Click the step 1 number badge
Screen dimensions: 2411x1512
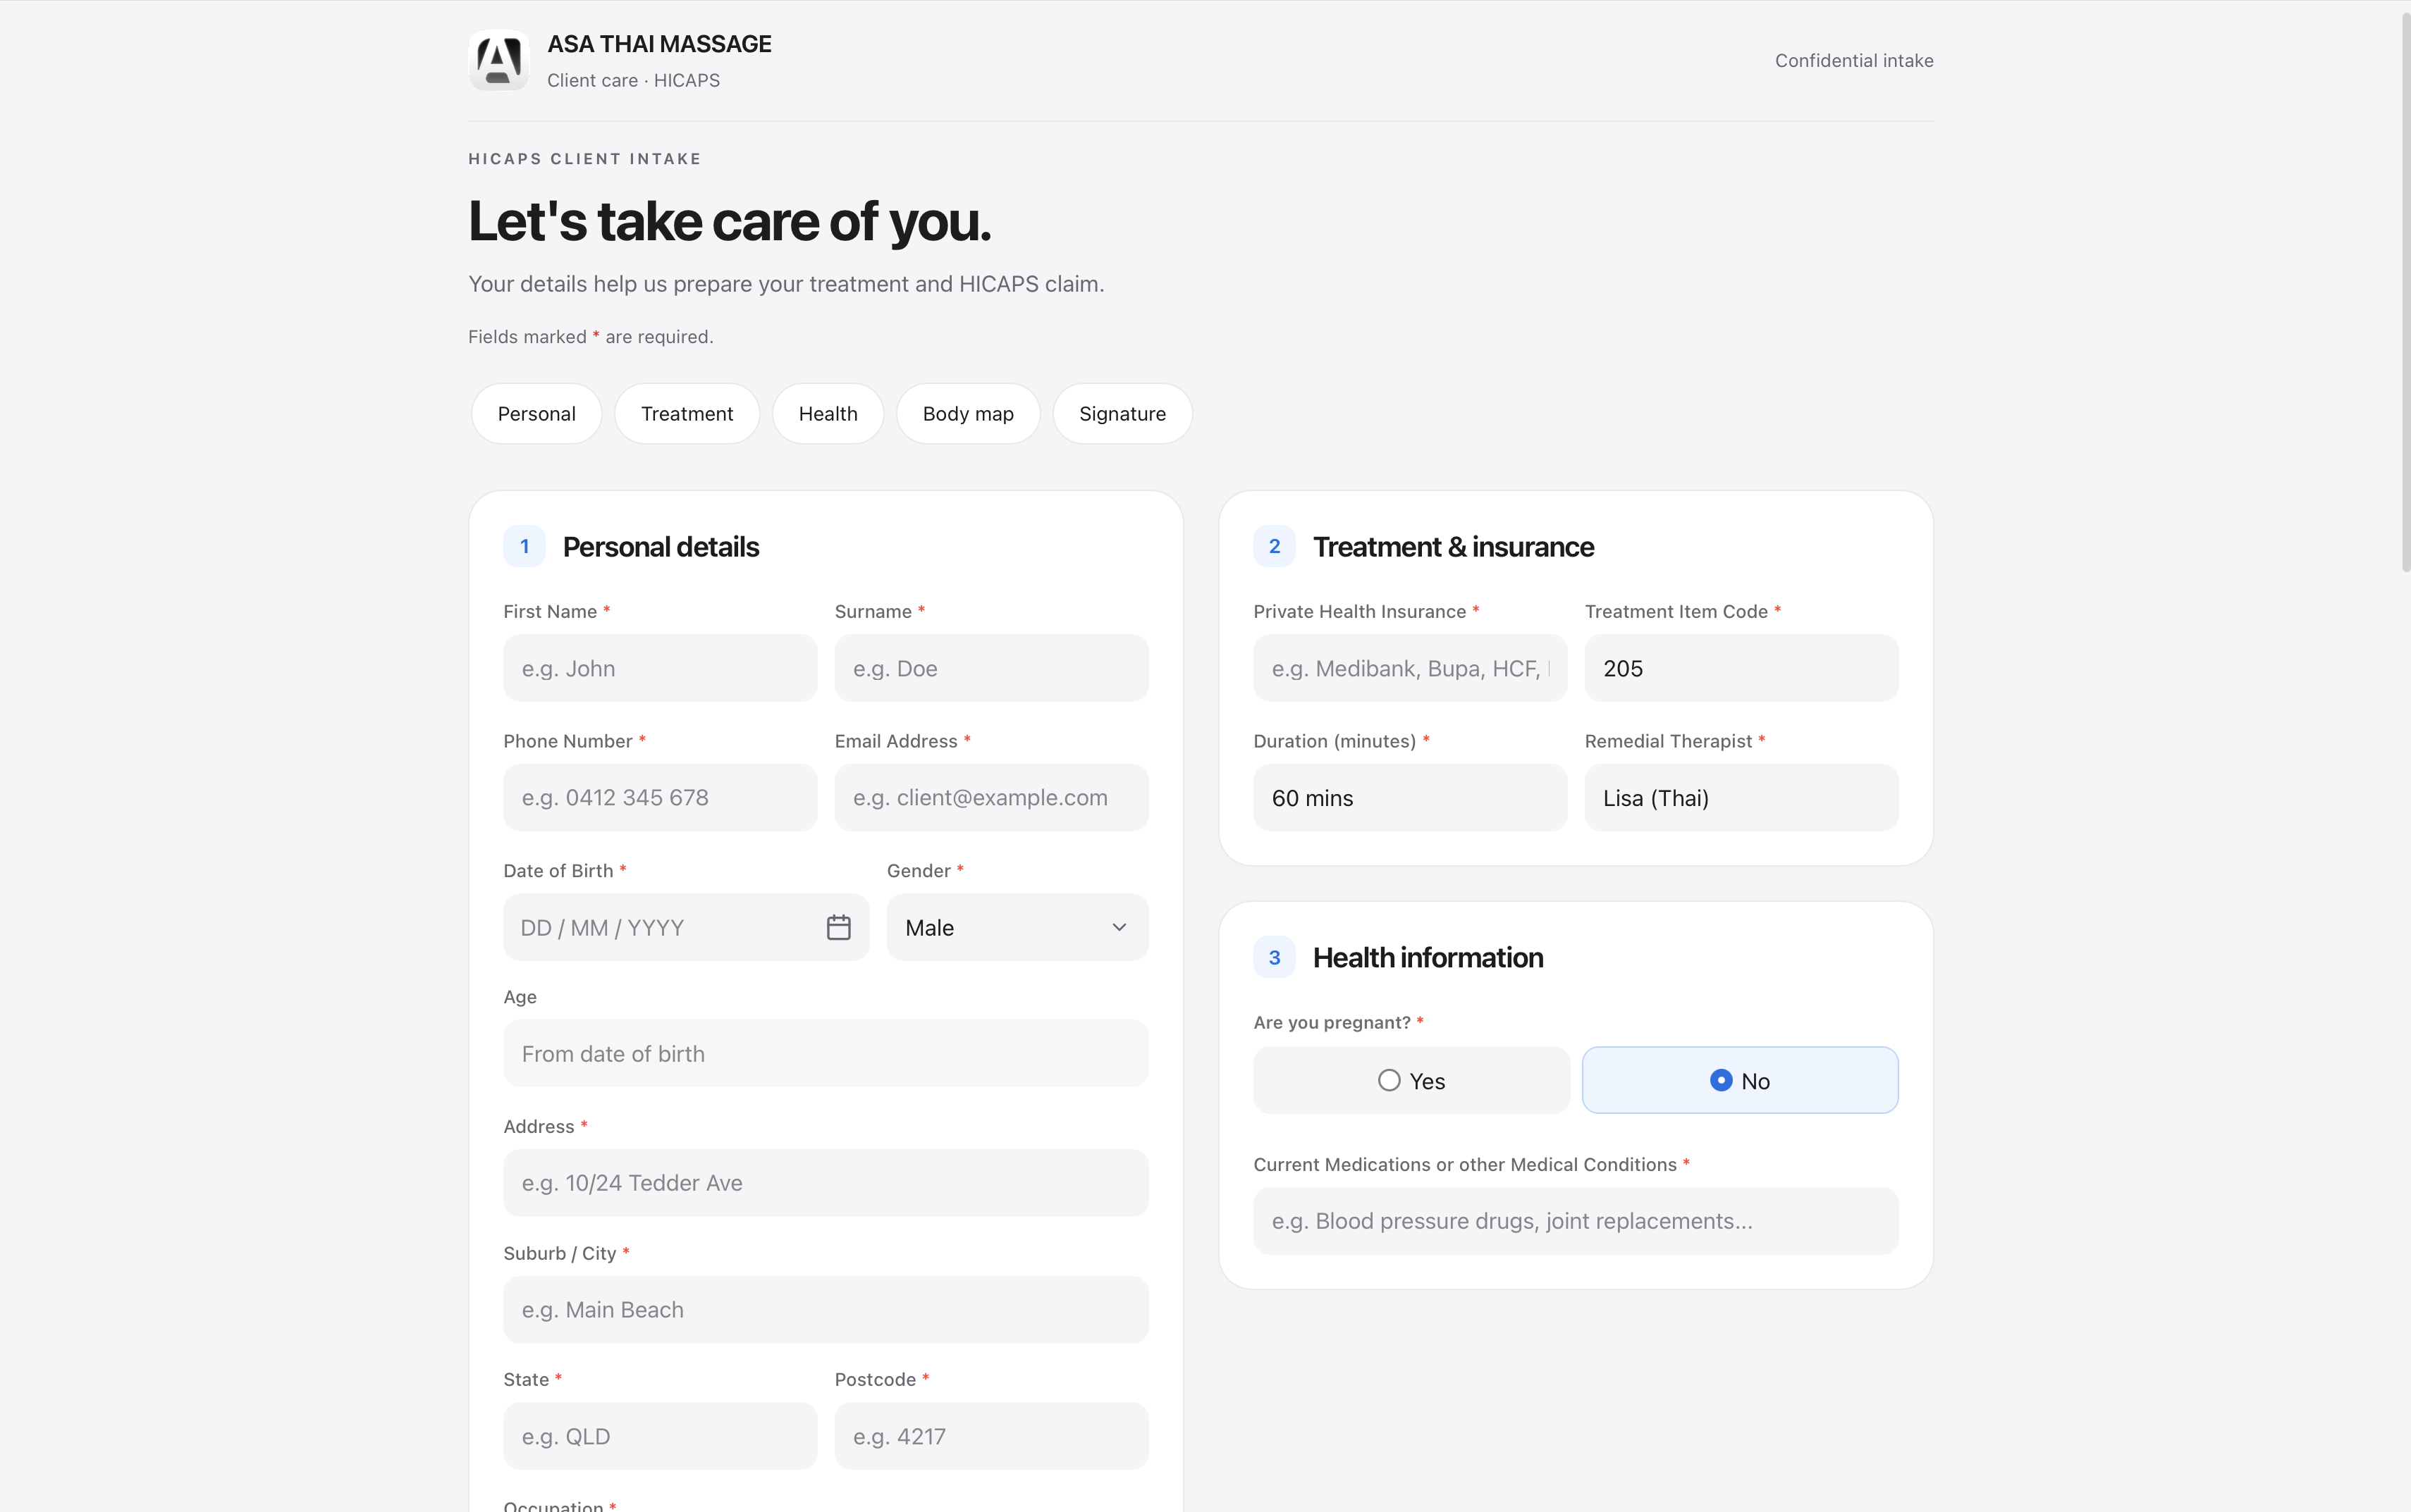(x=524, y=546)
